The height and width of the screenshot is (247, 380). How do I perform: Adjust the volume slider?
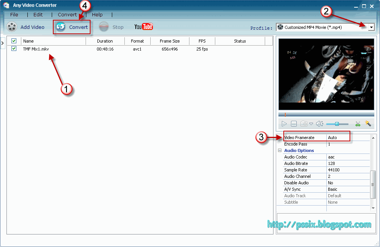pos(337,123)
